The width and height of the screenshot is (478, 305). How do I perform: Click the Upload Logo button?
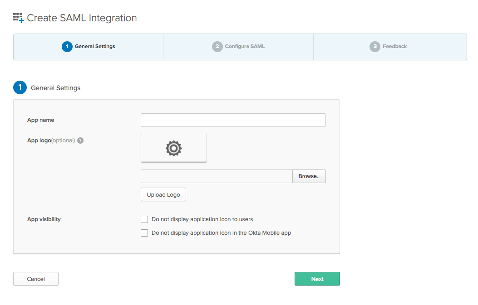tap(163, 194)
